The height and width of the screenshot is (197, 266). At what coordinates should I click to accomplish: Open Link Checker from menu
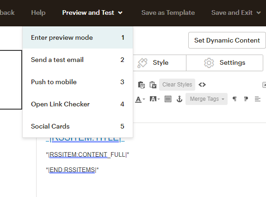(78, 104)
